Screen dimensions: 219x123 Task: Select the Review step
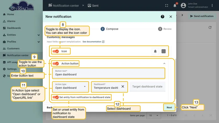165,29
